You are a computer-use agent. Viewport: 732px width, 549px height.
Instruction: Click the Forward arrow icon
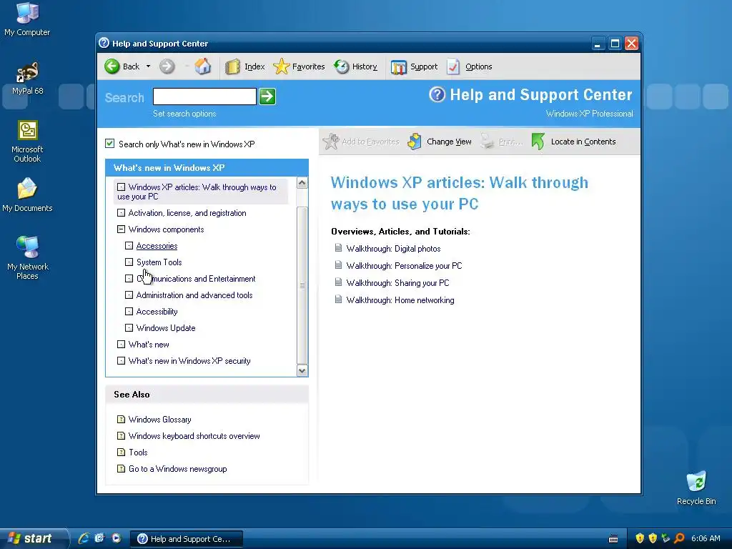(167, 66)
